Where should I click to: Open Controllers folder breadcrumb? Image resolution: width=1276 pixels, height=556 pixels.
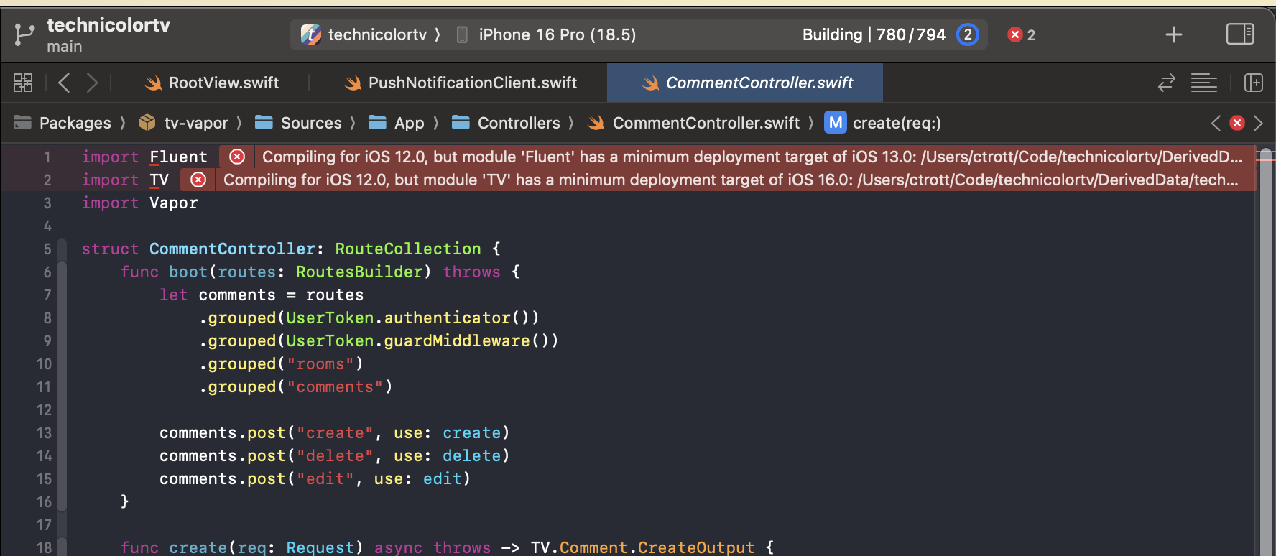tap(506, 123)
